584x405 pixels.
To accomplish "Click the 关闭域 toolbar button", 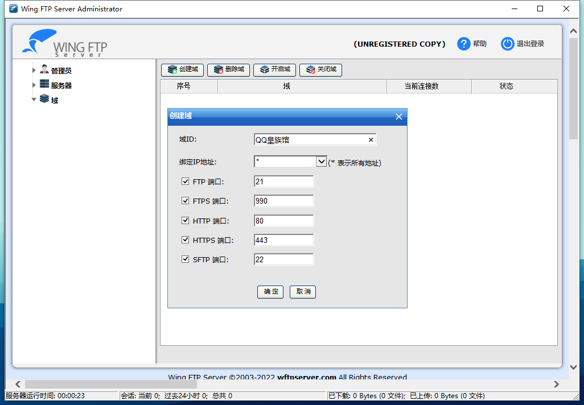I will point(320,69).
